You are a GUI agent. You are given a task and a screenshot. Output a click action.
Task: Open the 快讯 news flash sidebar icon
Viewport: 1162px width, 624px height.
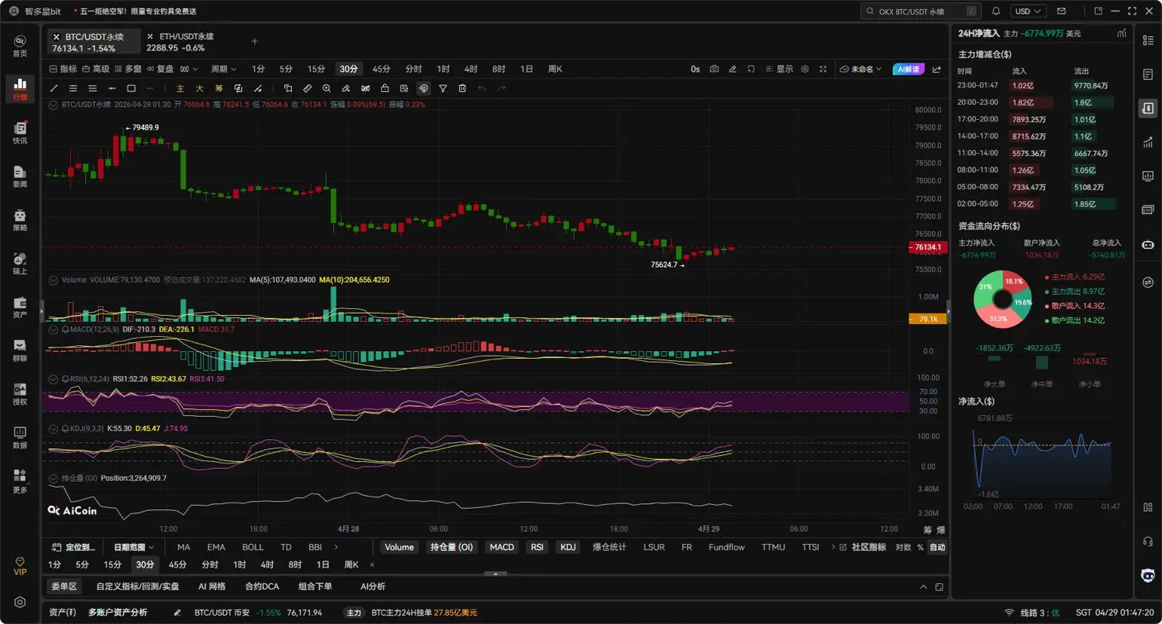(x=20, y=133)
